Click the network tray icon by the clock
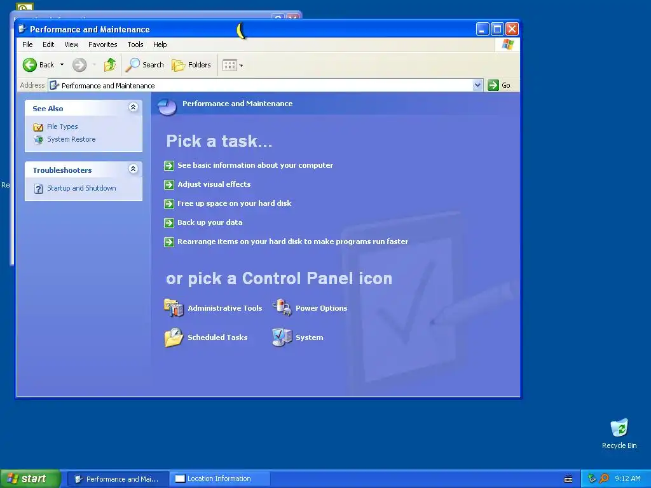The width and height of the screenshot is (651, 488). 592,479
